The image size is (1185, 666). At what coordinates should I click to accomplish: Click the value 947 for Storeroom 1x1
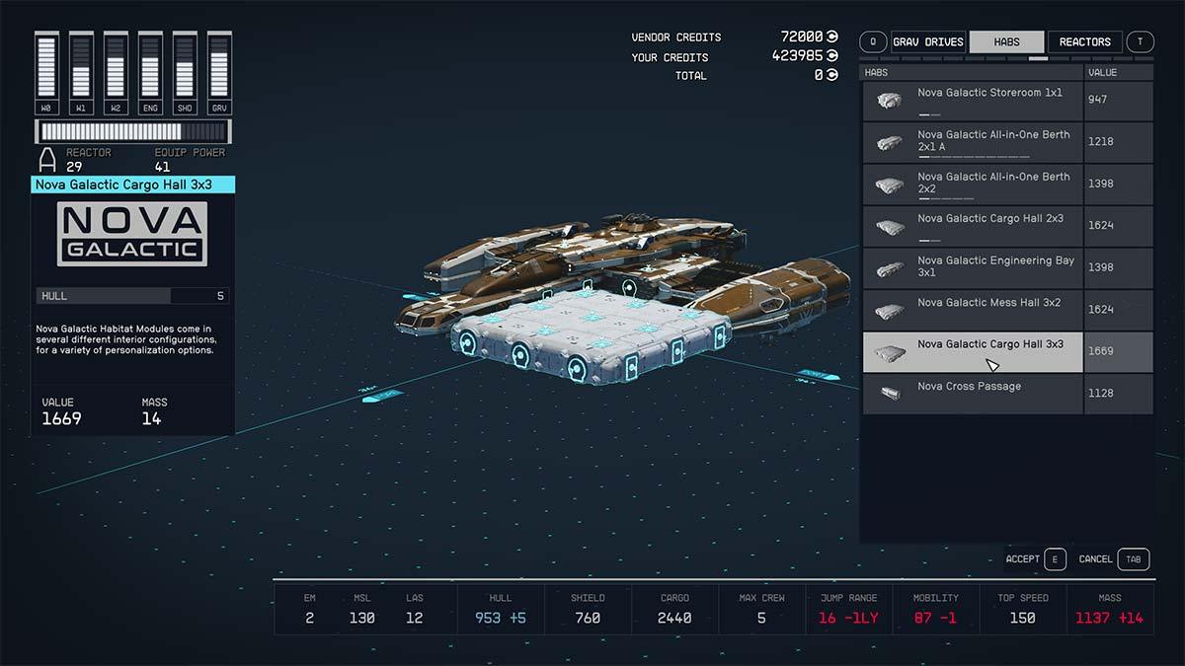pyautogui.click(x=1100, y=100)
